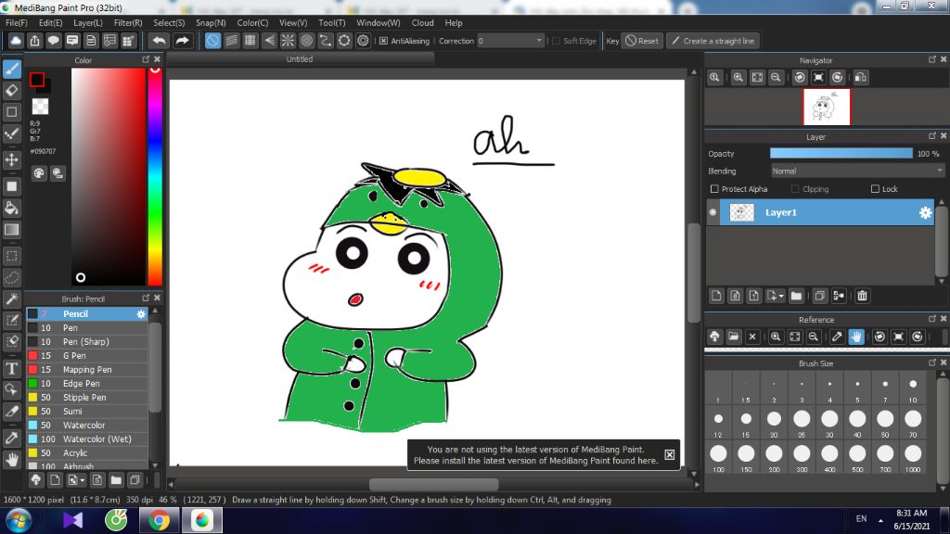
Task: Select the Bucket fill tool
Action: (12, 208)
